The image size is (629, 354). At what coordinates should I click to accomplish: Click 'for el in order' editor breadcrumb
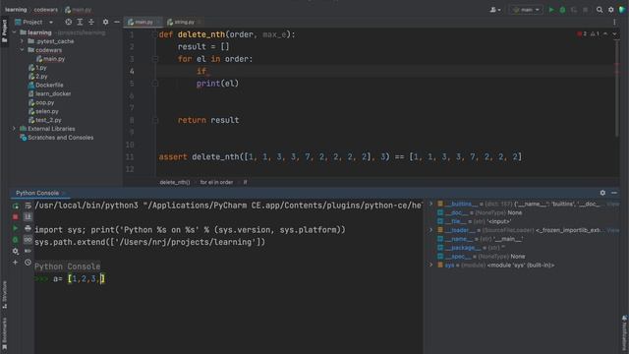[216, 182]
